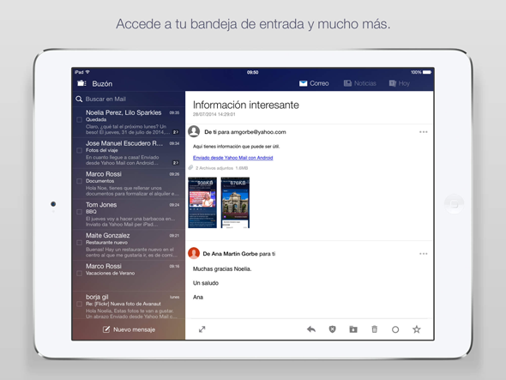
Task: Switch to the Noticias tab
Action: (x=360, y=83)
